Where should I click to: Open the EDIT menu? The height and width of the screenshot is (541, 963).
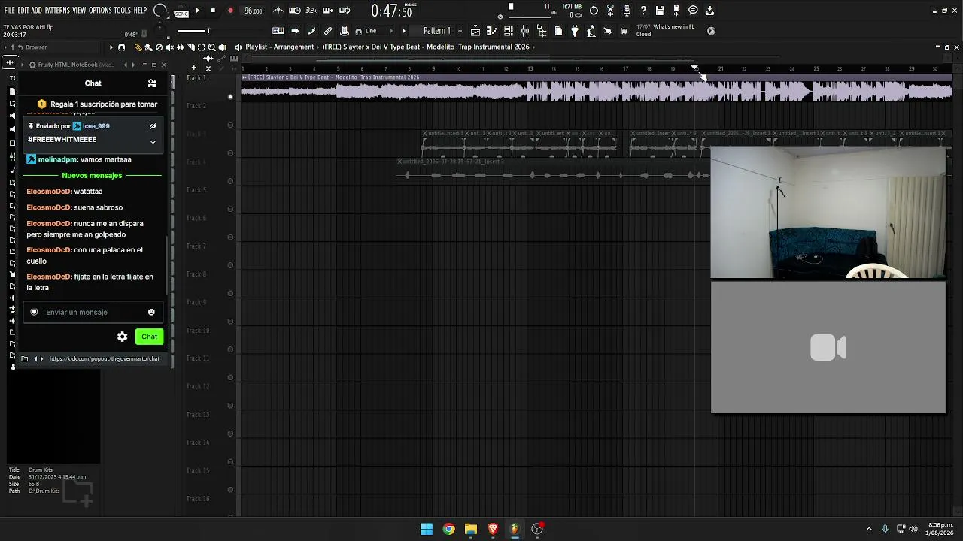[x=23, y=11]
